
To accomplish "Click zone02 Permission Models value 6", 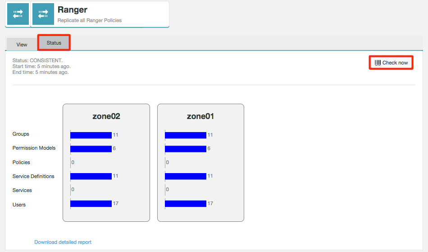I will click(114, 148).
